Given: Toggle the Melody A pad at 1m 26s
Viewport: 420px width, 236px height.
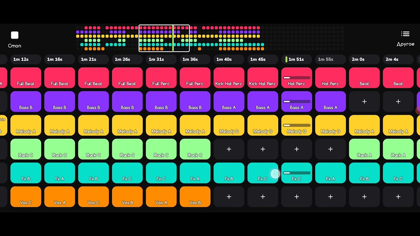Looking at the screenshot, I should tap(127, 126).
